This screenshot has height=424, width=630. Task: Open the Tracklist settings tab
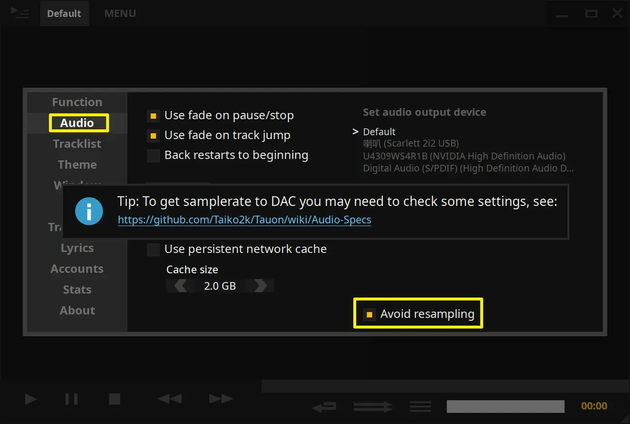(x=77, y=144)
